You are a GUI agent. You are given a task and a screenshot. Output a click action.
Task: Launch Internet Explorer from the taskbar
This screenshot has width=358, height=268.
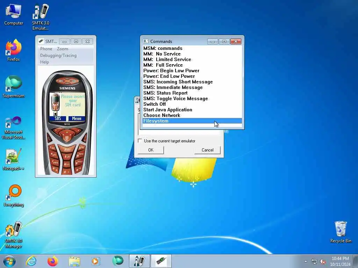[31, 261]
